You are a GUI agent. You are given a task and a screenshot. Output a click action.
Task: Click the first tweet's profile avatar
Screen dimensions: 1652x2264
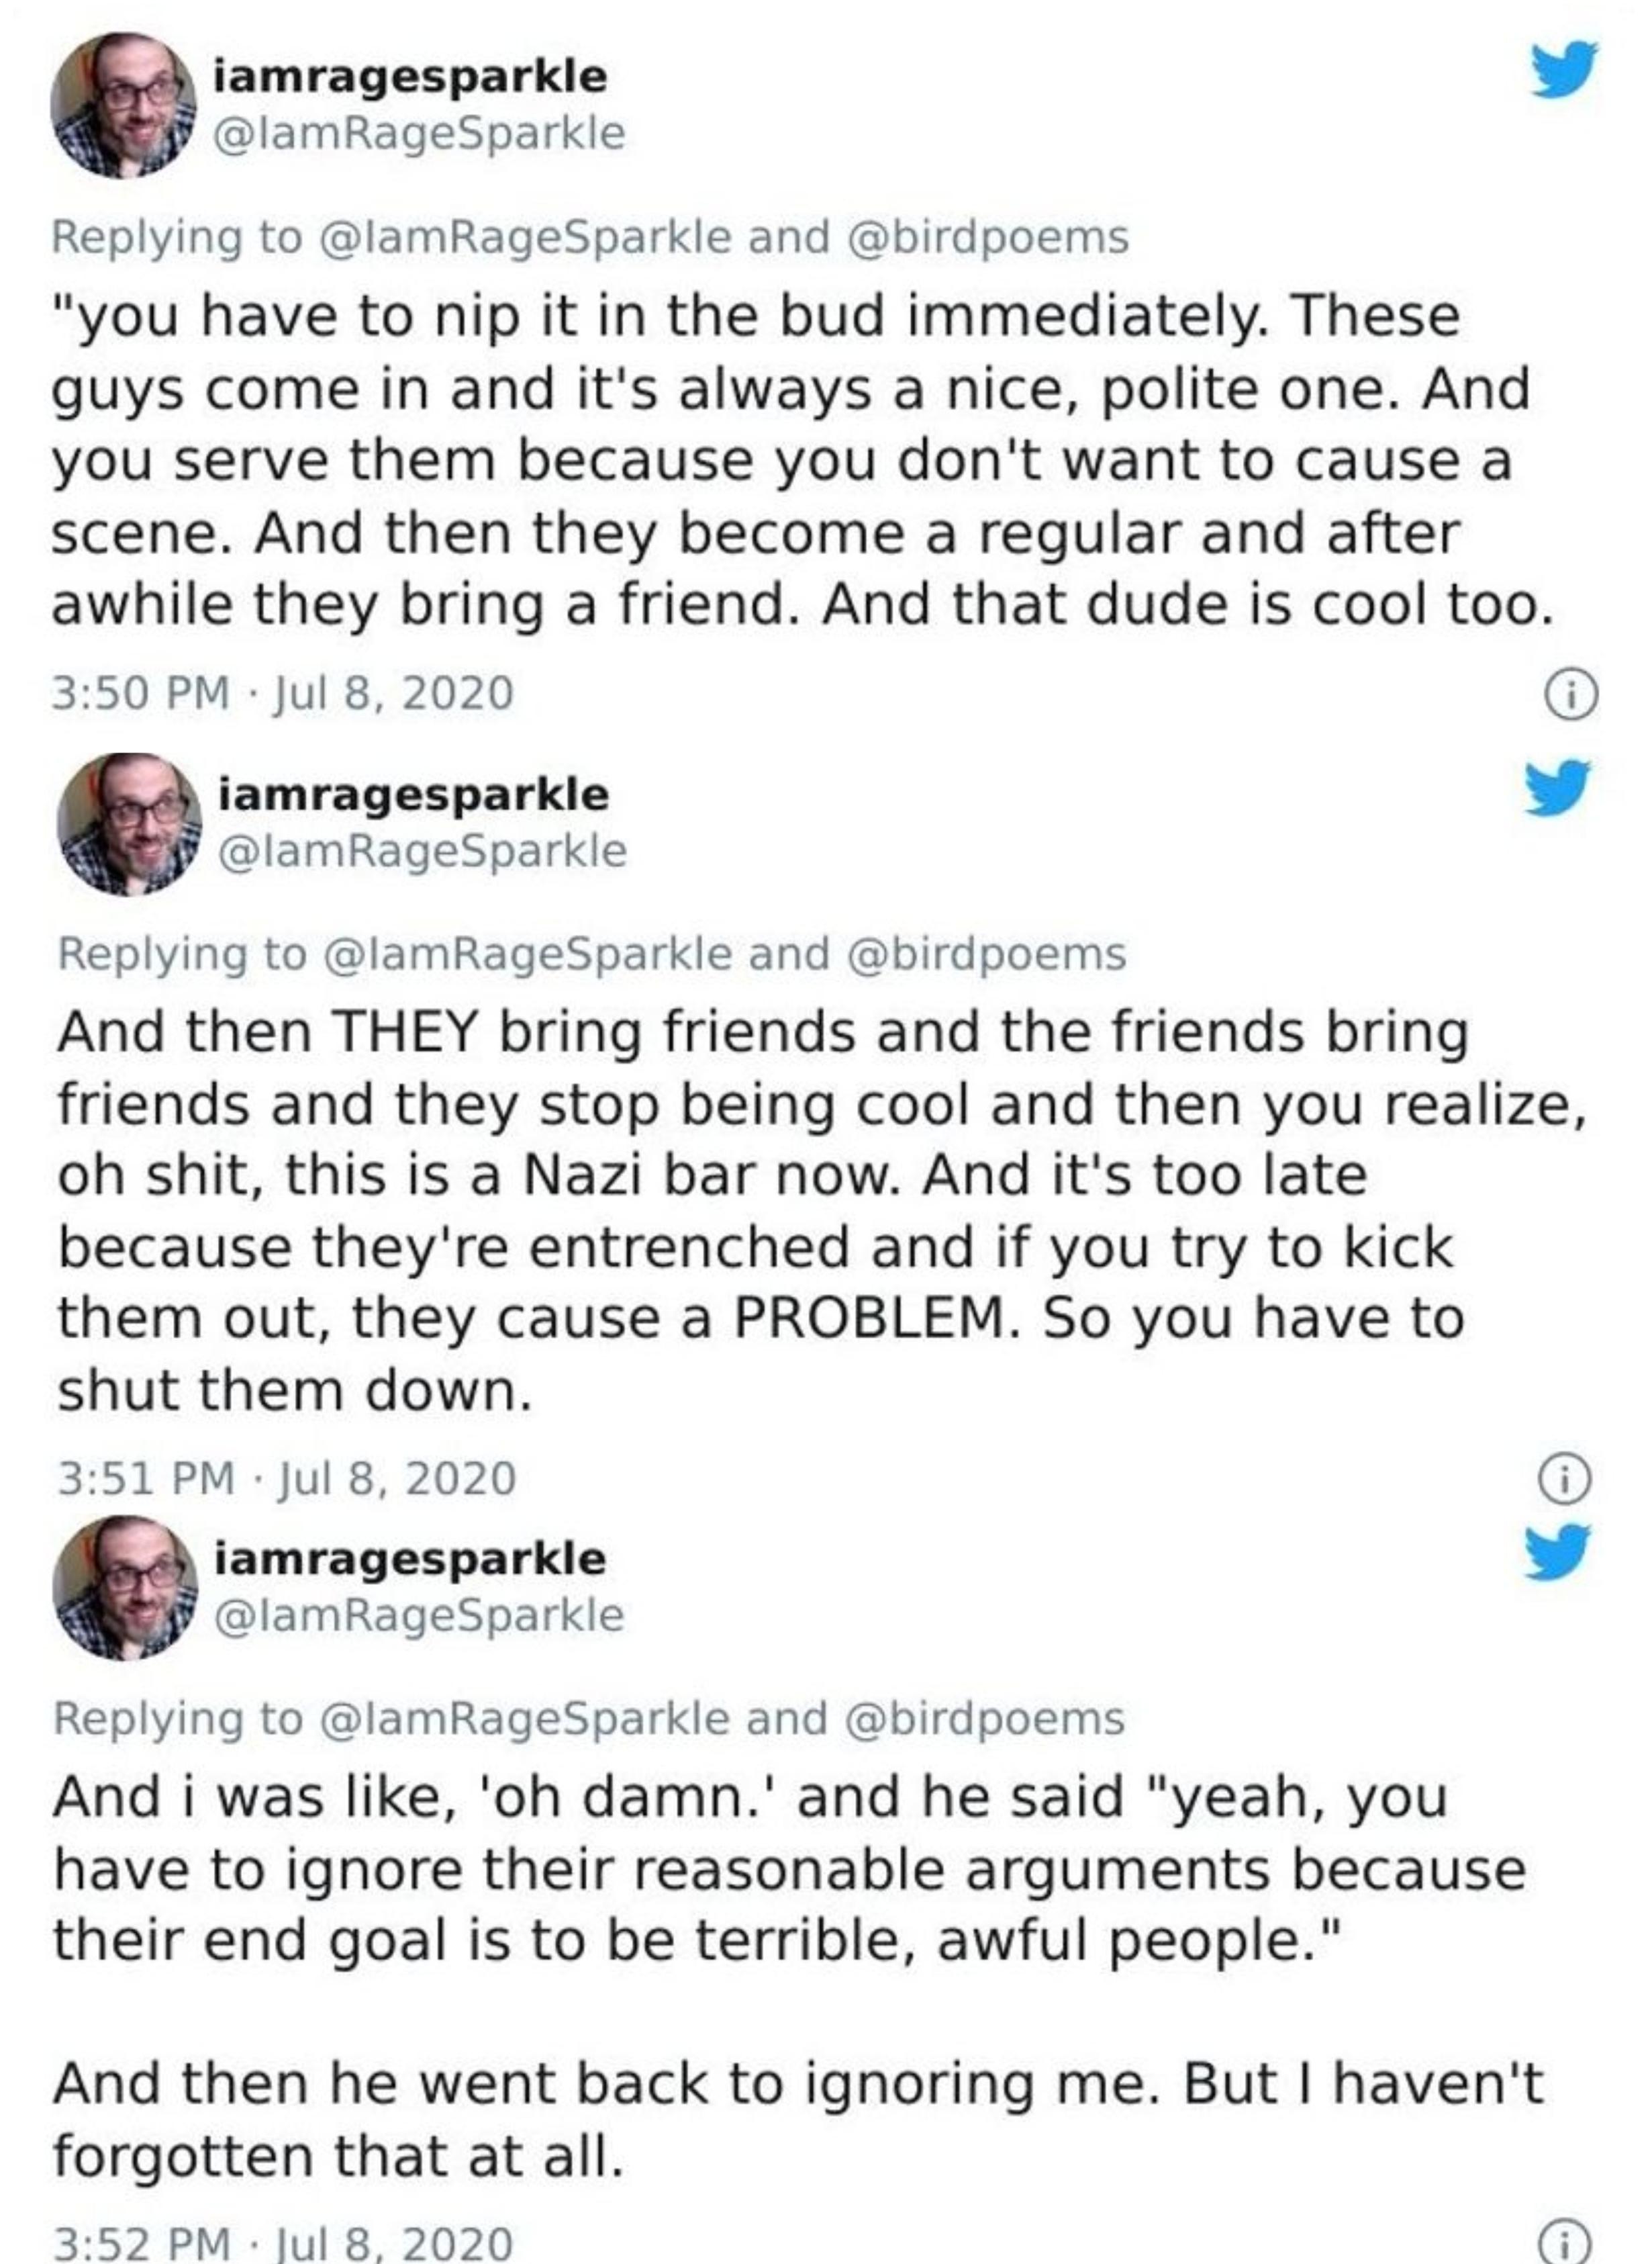123,105
